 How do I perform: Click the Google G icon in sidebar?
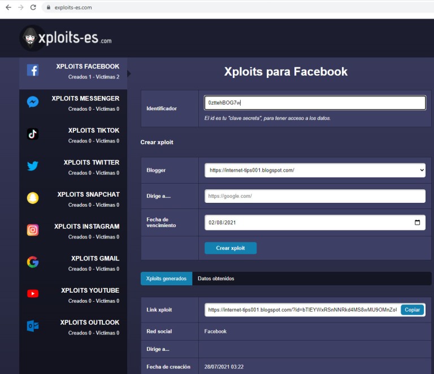pyautogui.click(x=33, y=262)
